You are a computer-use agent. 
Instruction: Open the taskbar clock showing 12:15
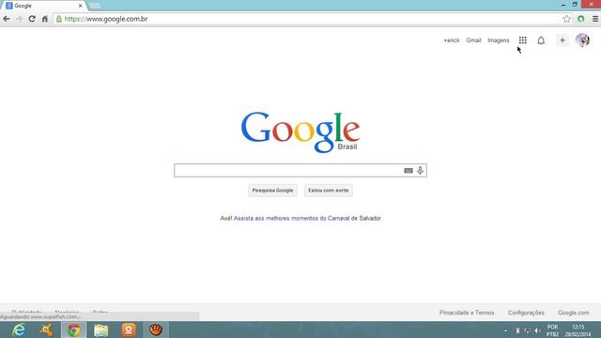click(x=578, y=330)
